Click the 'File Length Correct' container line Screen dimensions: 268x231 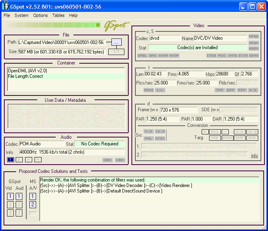[66, 76]
